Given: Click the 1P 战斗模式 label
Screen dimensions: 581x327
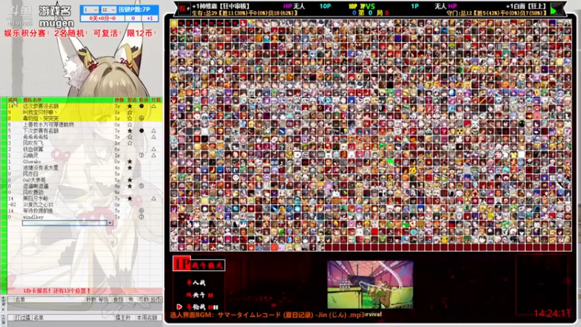Looking at the screenshot, I should tap(198, 265).
